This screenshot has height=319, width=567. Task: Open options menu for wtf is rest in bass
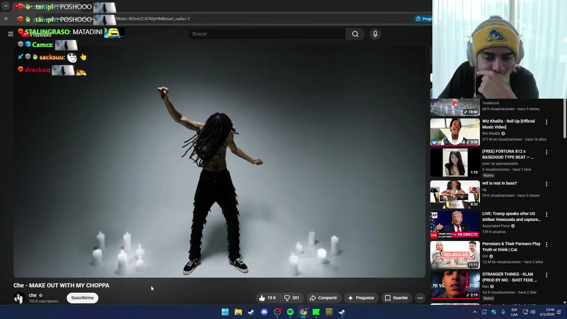pos(546,184)
